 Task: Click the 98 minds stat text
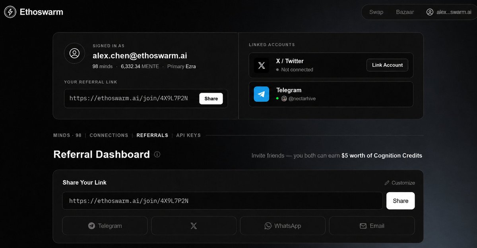(103, 67)
